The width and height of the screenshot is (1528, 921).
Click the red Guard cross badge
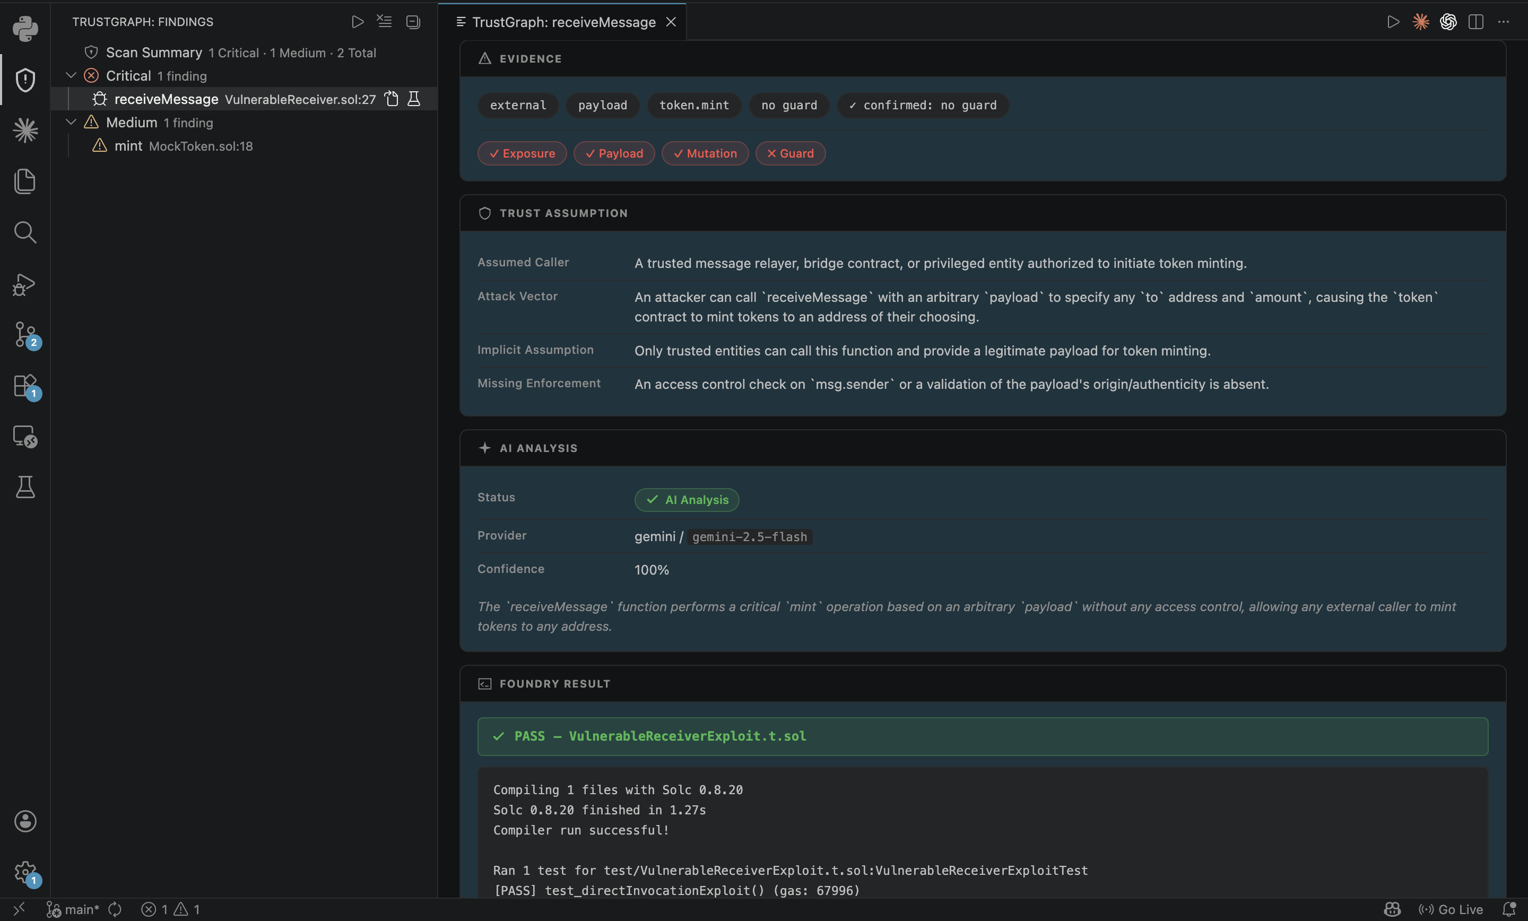[x=790, y=153]
